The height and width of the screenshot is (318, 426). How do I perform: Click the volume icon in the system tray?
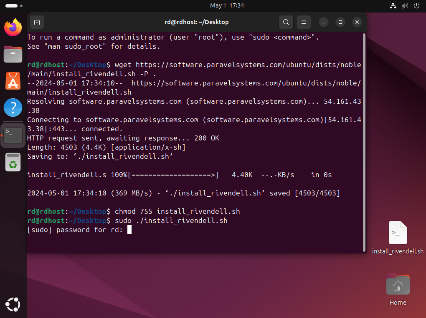pos(404,6)
